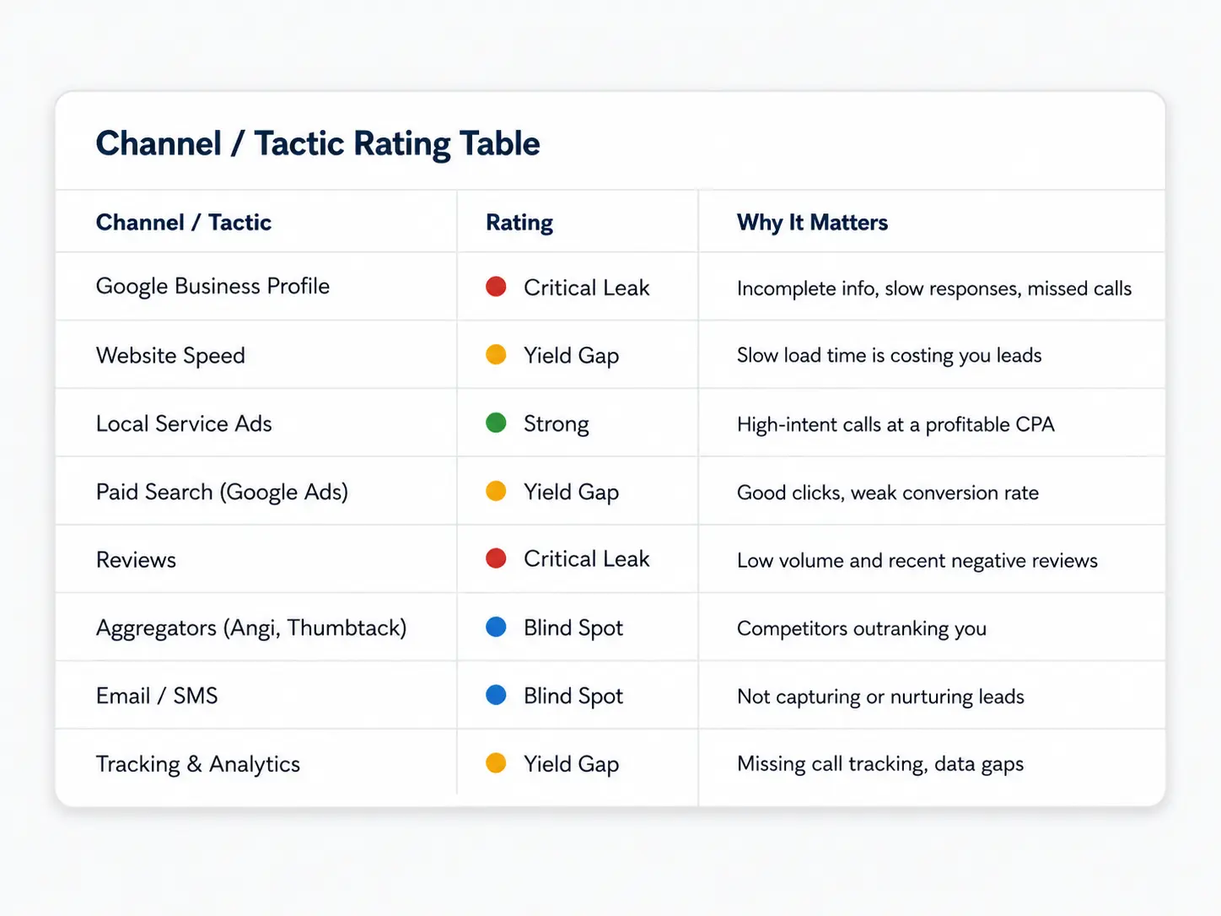Click the Google Business Profile row label
Viewport: 1221px width, 916px height.
tap(212, 287)
